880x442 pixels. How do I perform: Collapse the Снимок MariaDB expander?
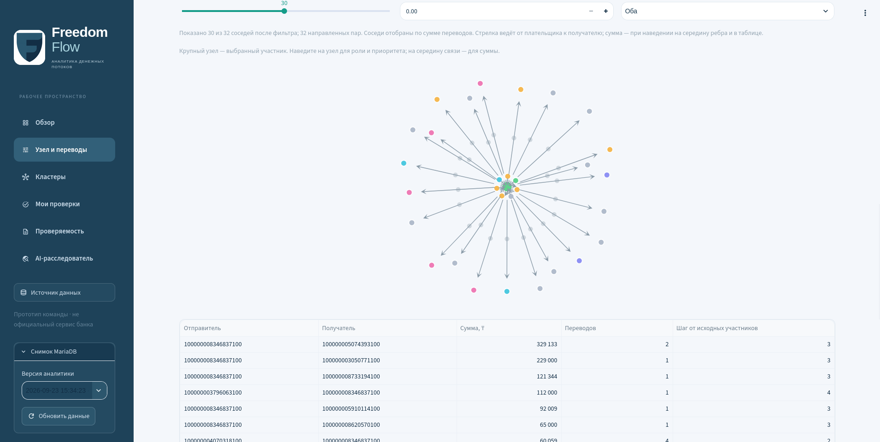click(65, 352)
